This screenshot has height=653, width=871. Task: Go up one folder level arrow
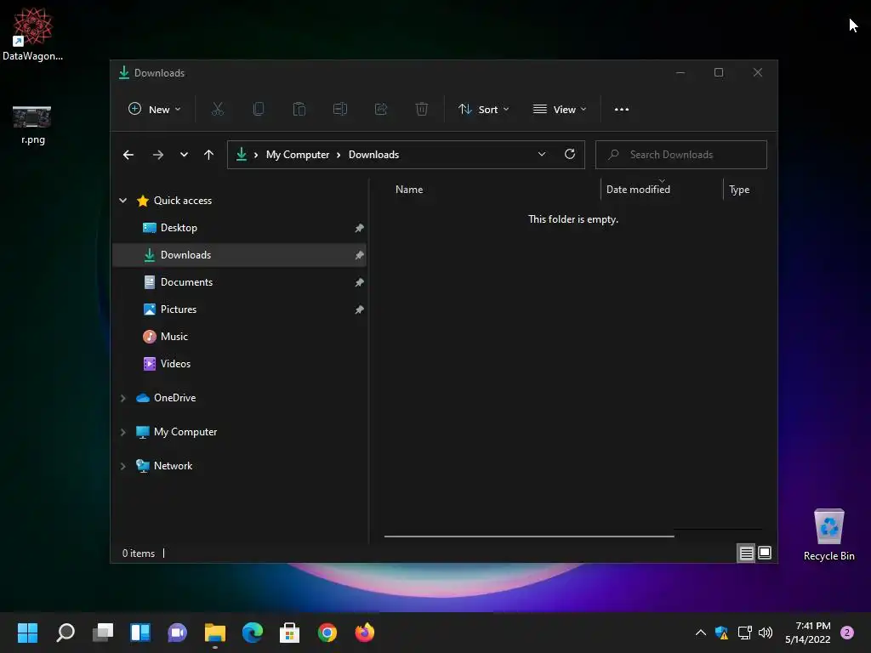pos(209,155)
